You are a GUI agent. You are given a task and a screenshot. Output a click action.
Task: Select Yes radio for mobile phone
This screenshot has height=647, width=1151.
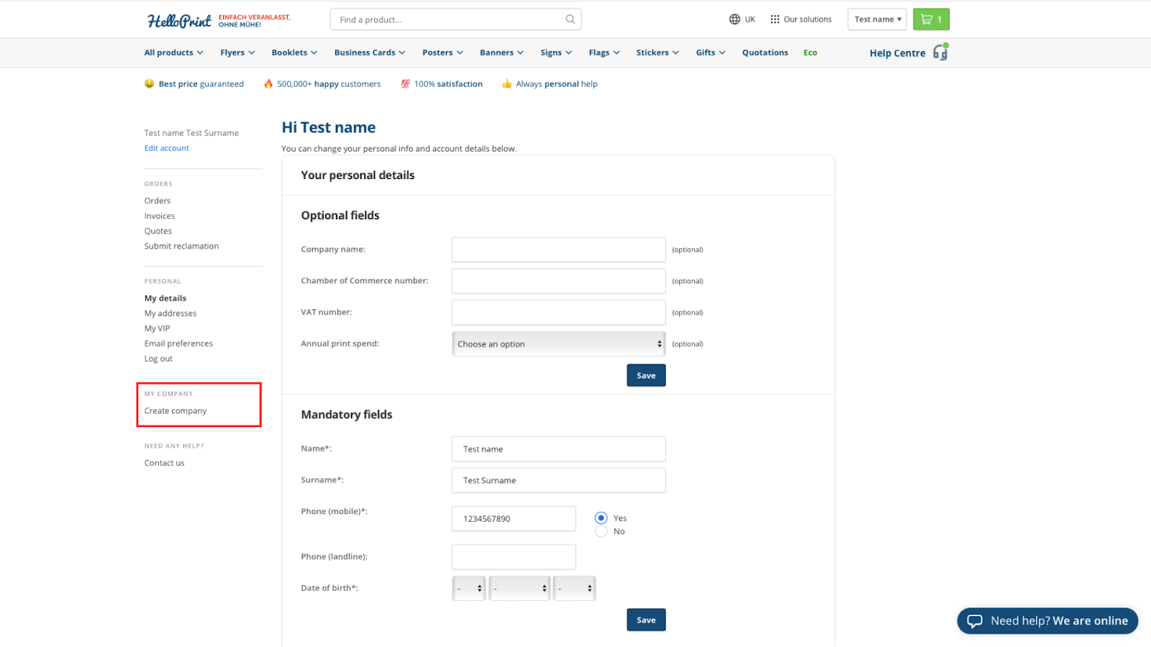click(x=601, y=518)
